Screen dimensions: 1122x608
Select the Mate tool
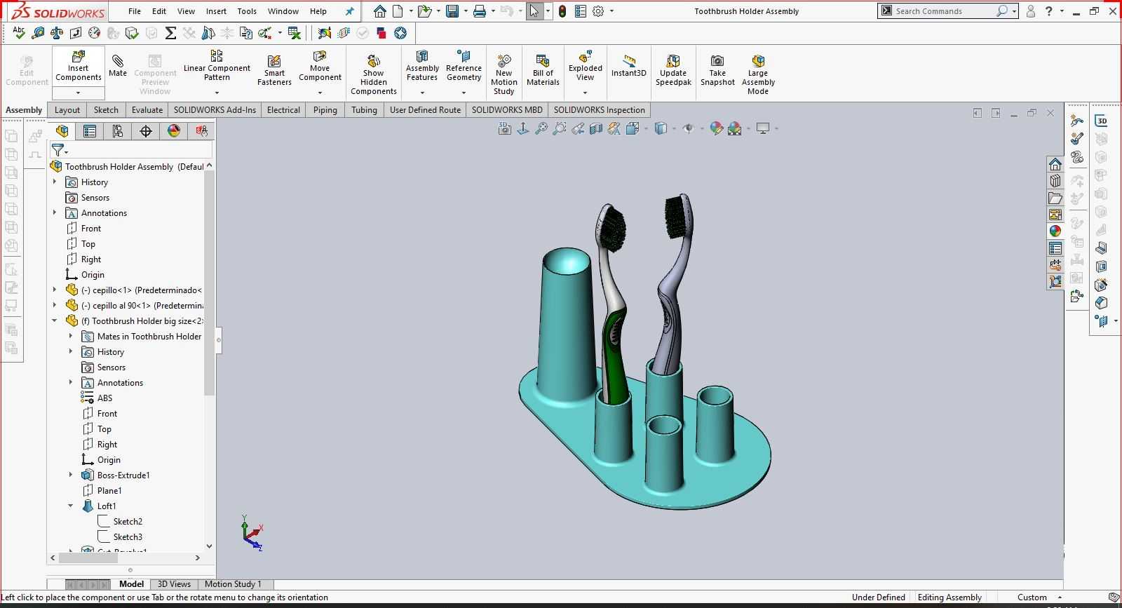click(118, 66)
